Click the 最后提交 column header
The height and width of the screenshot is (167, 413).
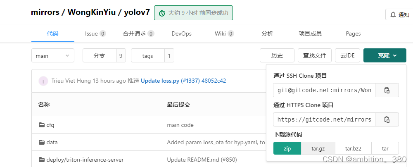point(178,105)
